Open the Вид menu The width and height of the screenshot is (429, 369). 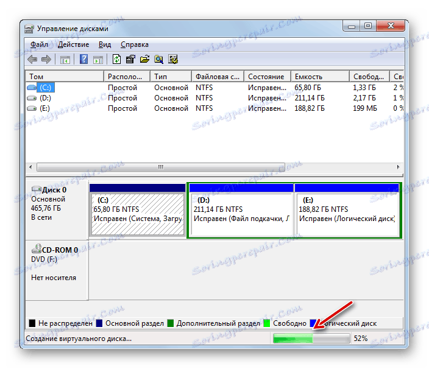(x=105, y=44)
